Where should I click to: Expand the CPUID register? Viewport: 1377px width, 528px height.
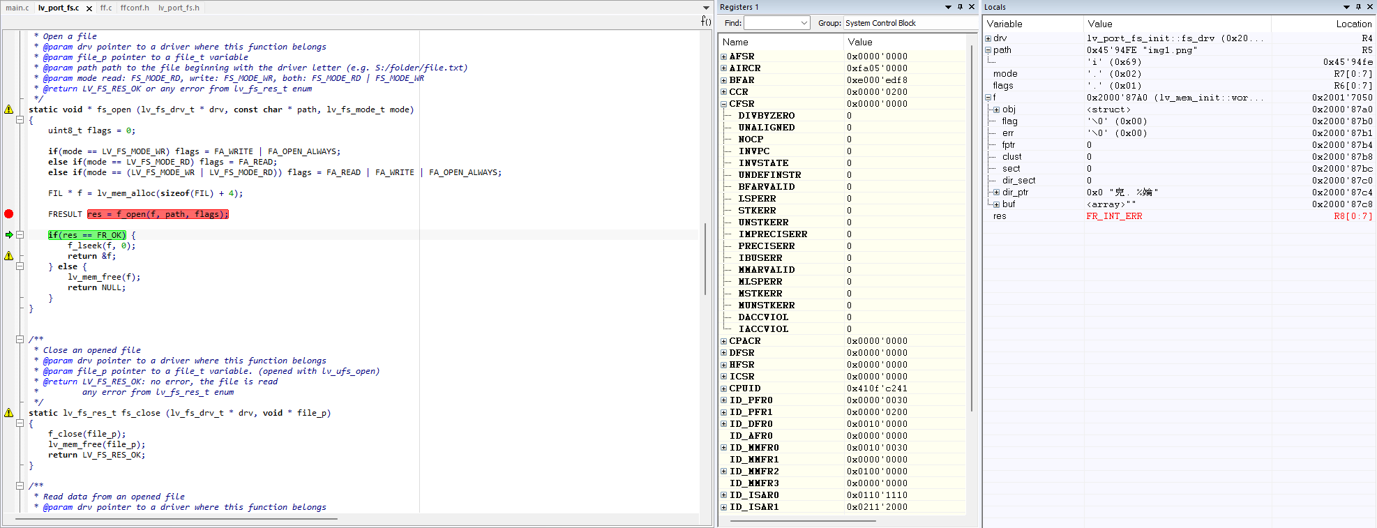click(x=724, y=389)
